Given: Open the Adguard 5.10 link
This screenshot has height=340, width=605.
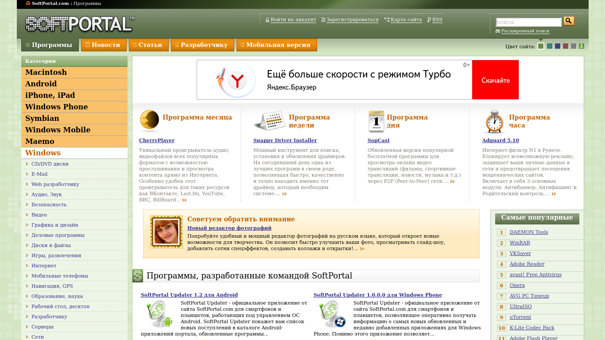Looking at the screenshot, I should pyautogui.click(x=500, y=140).
